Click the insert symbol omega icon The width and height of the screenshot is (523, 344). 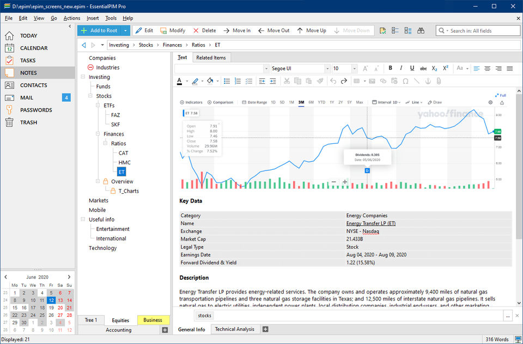tap(405, 81)
